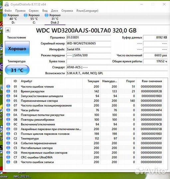Click the status orb for attribute 0A

(x=8, y=115)
